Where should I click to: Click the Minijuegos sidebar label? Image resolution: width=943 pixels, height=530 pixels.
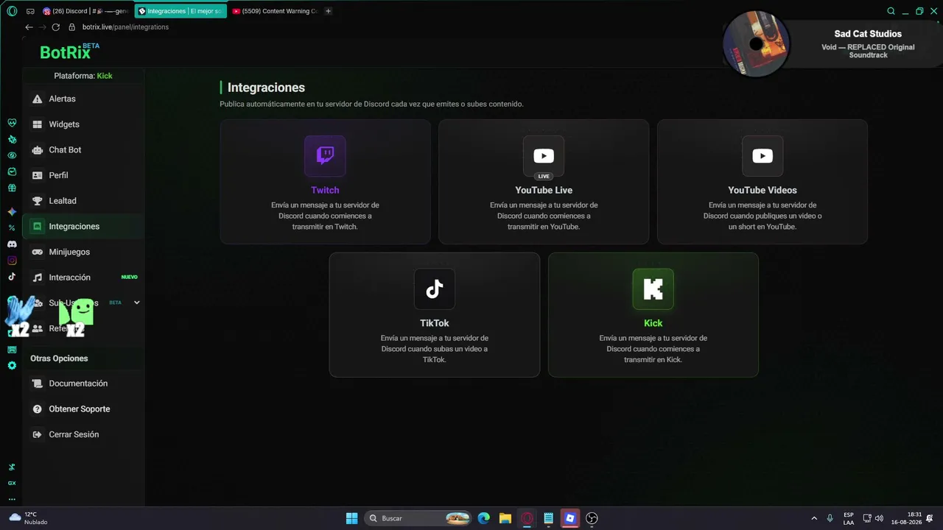tap(69, 252)
